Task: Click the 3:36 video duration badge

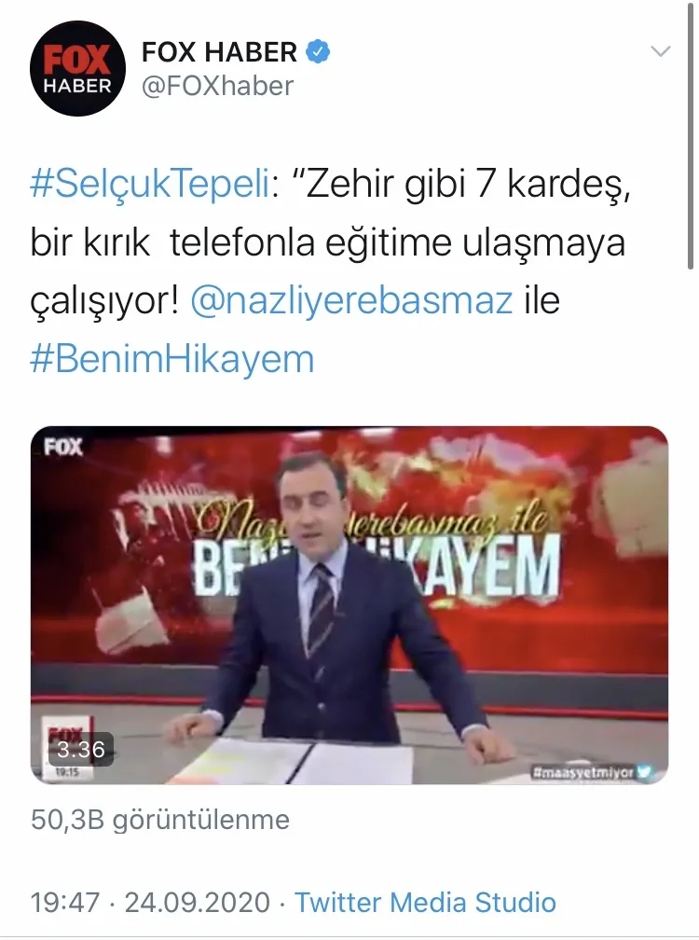Action: (x=81, y=750)
